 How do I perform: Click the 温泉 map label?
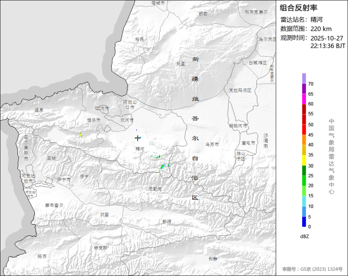click(39, 110)
